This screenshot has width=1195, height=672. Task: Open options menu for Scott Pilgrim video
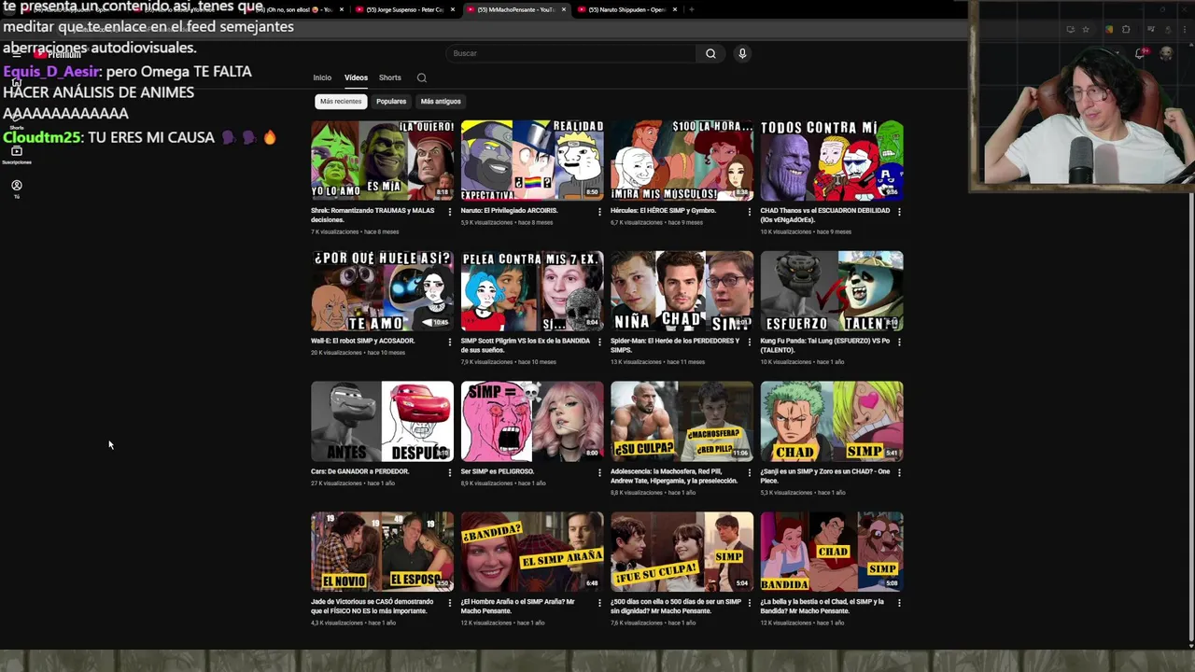click(599, 342)
